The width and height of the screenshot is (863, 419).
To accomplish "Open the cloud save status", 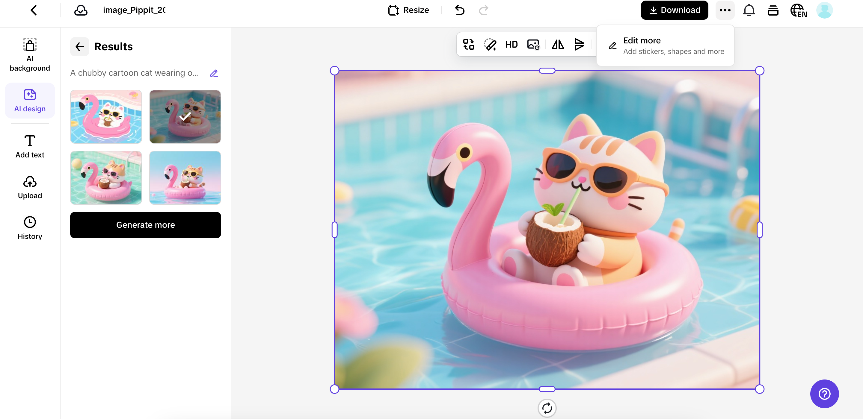I will pyautogui.click(x=80, y=10).
